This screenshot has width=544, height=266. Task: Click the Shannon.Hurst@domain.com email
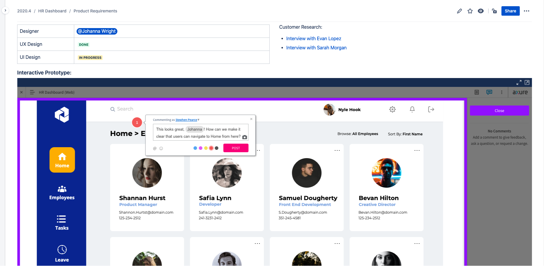tap(146, 213)
